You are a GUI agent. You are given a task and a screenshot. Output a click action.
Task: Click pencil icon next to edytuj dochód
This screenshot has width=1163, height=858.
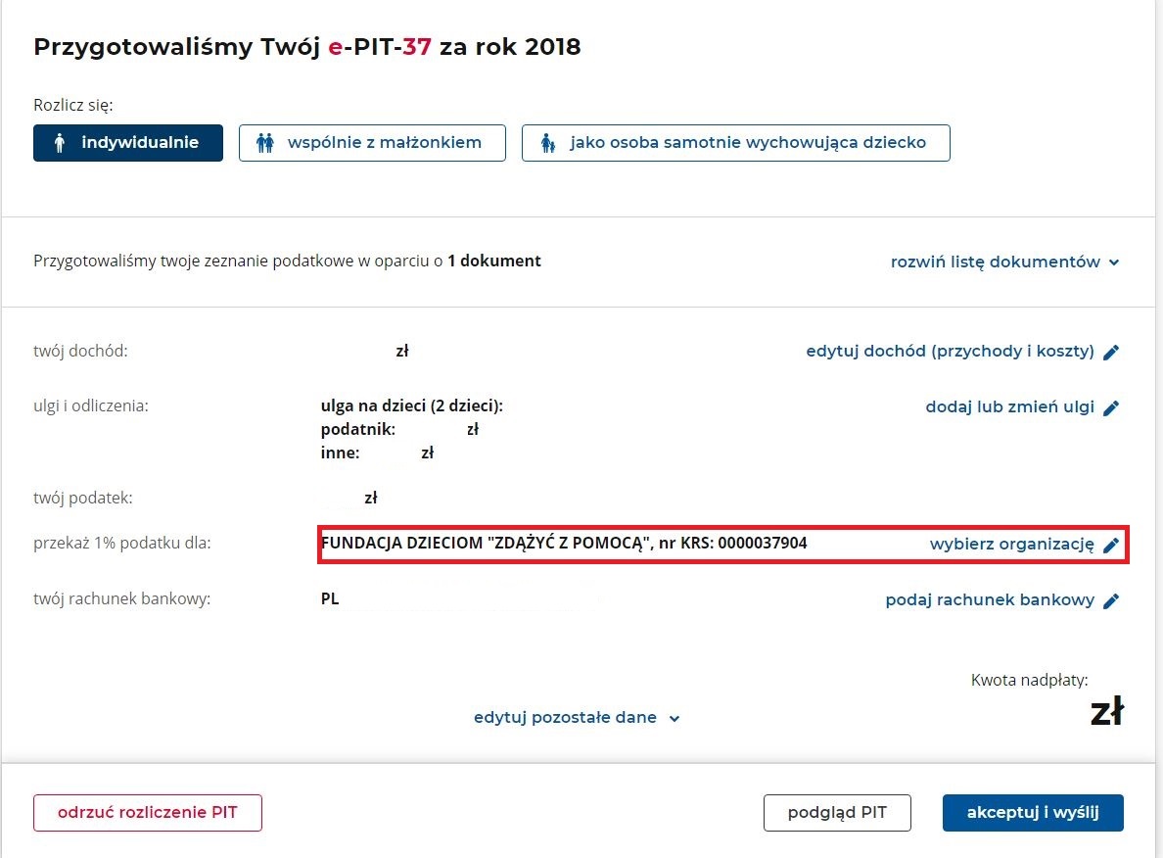click(1111, 353)
